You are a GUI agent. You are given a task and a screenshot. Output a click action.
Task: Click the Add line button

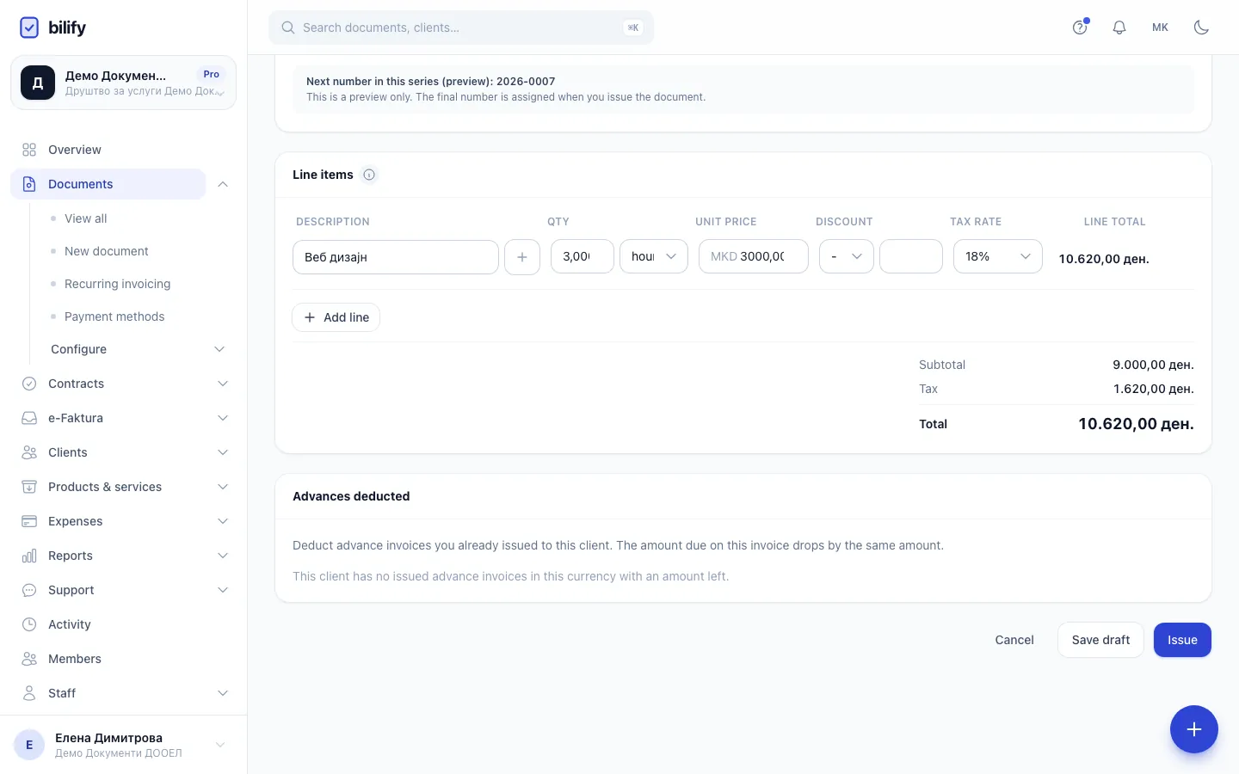[x=336, y=317]
